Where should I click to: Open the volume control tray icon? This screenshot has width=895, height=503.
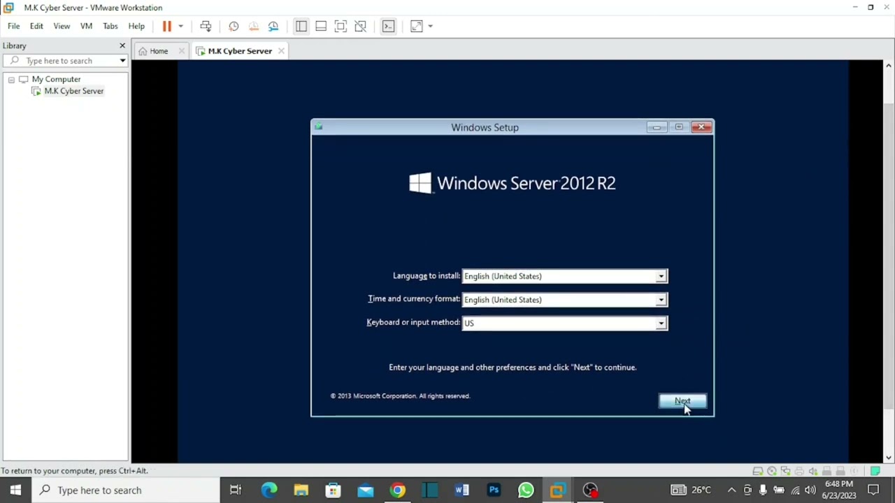[x=810, y=490]
